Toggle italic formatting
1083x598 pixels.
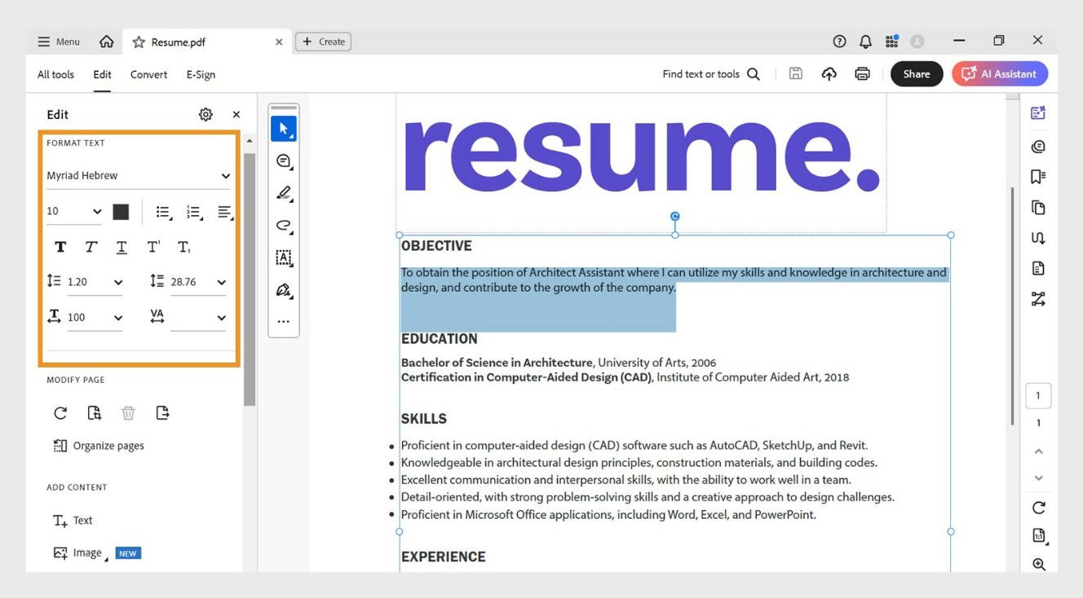coord(91,246)
